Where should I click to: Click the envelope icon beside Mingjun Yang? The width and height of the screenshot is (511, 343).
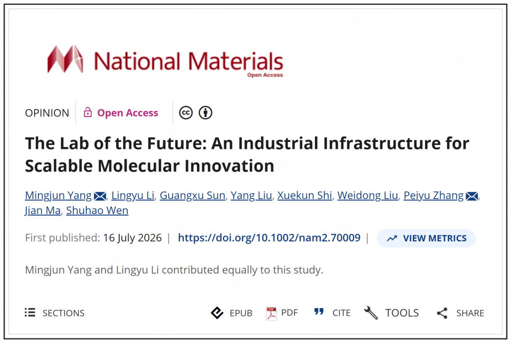pyautogui.click(x=100, y=196)
